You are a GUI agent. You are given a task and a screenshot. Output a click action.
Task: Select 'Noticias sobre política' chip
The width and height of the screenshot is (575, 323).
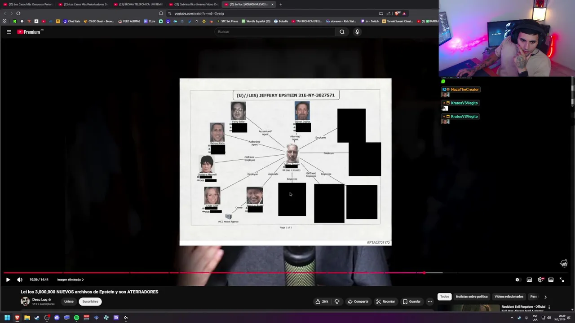click(x=472, y=297)
